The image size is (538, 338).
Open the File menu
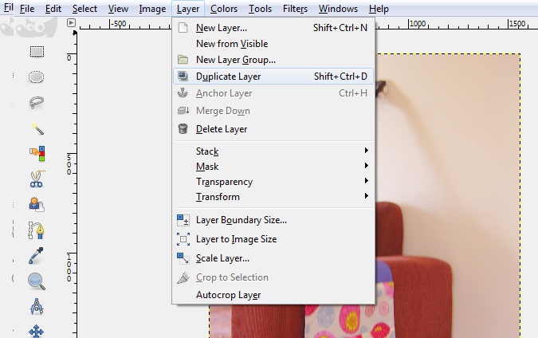tap(27, 9)
